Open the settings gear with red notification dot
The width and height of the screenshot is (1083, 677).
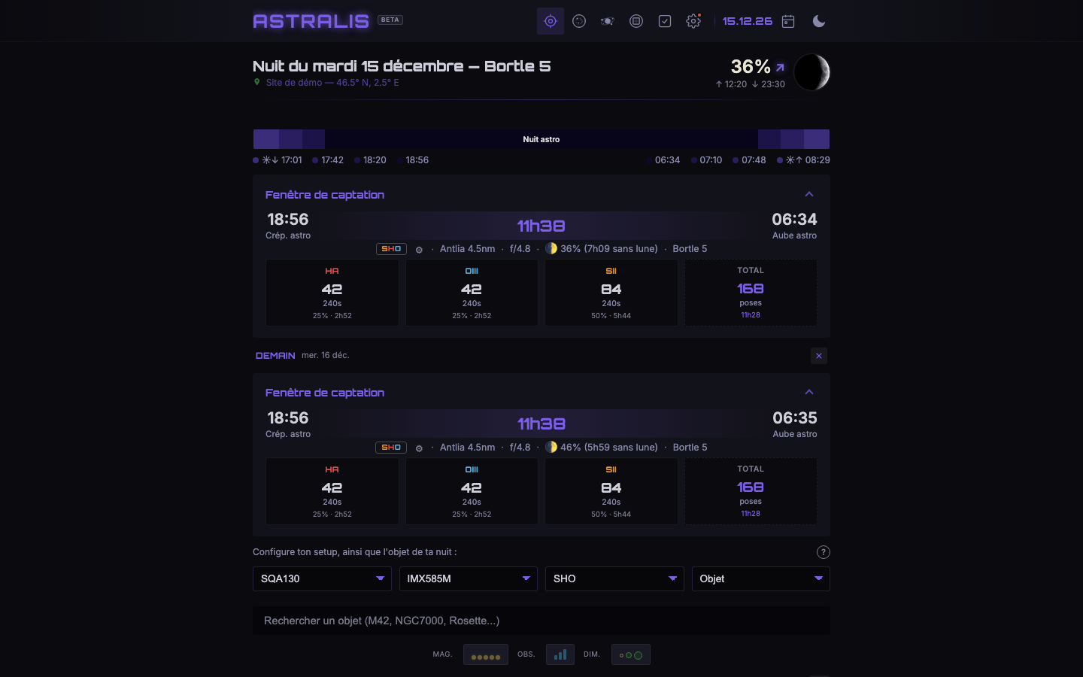click(693, 21)
